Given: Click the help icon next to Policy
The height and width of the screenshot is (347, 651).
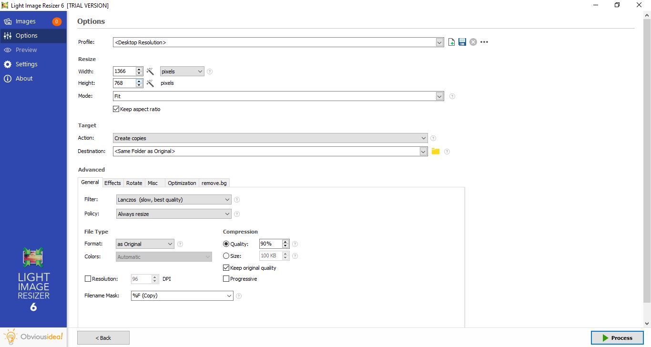Looking at the screenshot, I should [x=237, y=214].
